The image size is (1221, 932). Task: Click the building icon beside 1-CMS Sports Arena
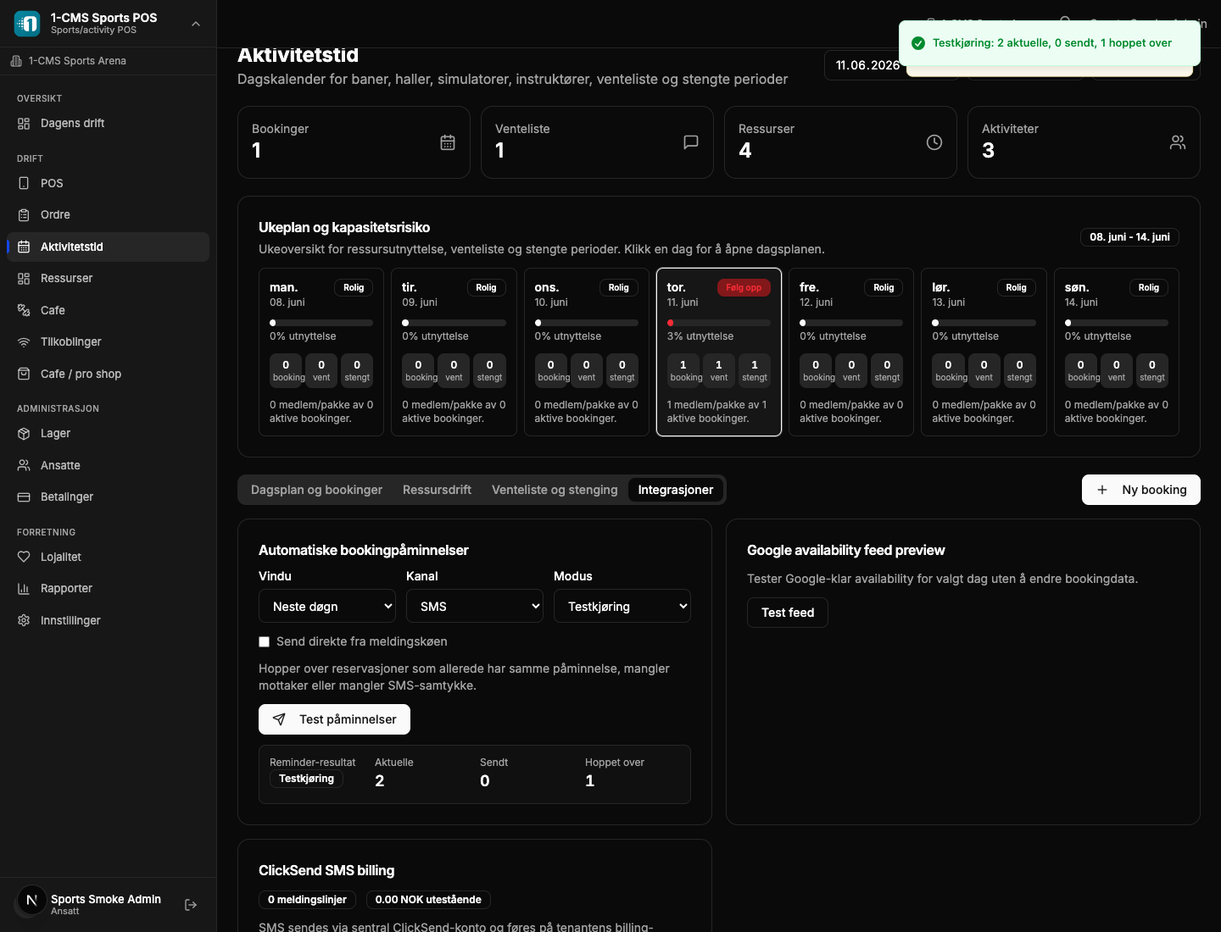coord(16,61)
